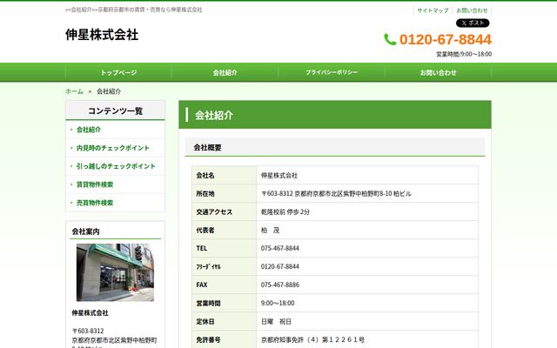Click sidebar company name under the photo
The height and width of the screenshot is (348, 557).
pyautogui.click(x=90, y=313)
